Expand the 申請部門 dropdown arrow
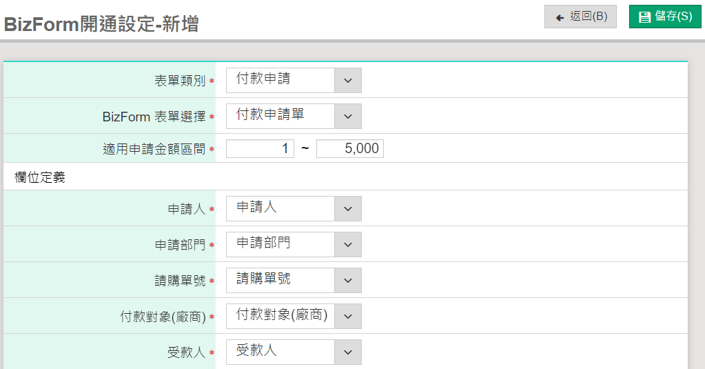Screen dimensions: 705x369 (347, 244)
